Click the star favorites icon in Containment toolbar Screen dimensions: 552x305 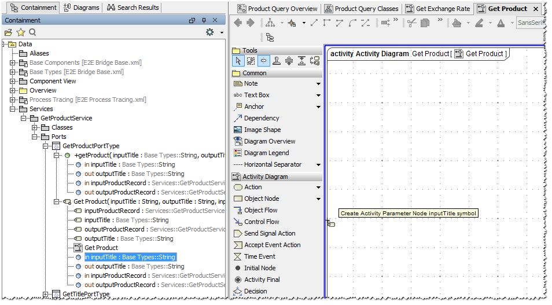click(x=20, y=32)
